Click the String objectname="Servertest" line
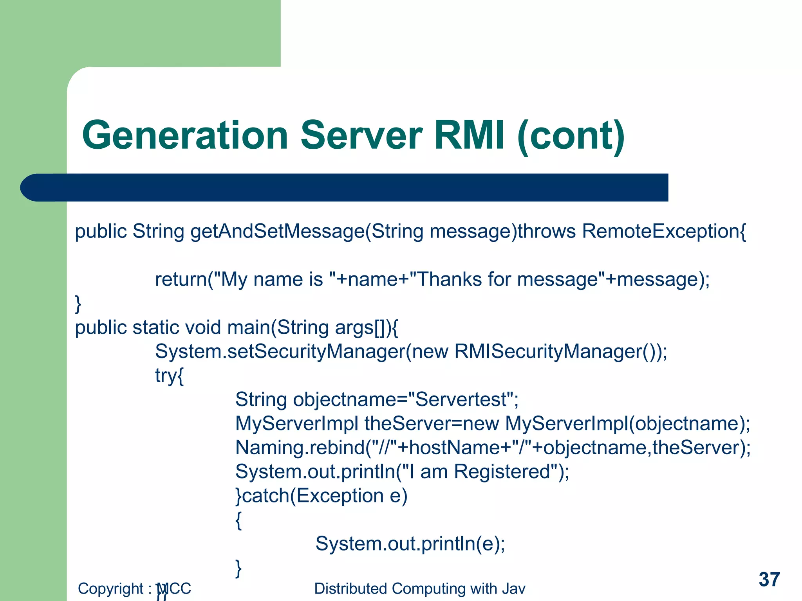 [x=376, y=400]
